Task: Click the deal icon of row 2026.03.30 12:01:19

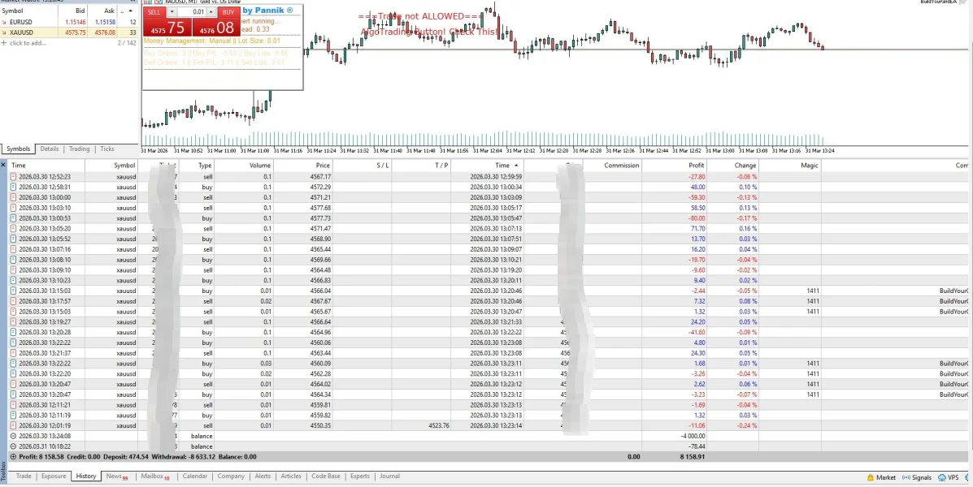Action: pos(14,425)
